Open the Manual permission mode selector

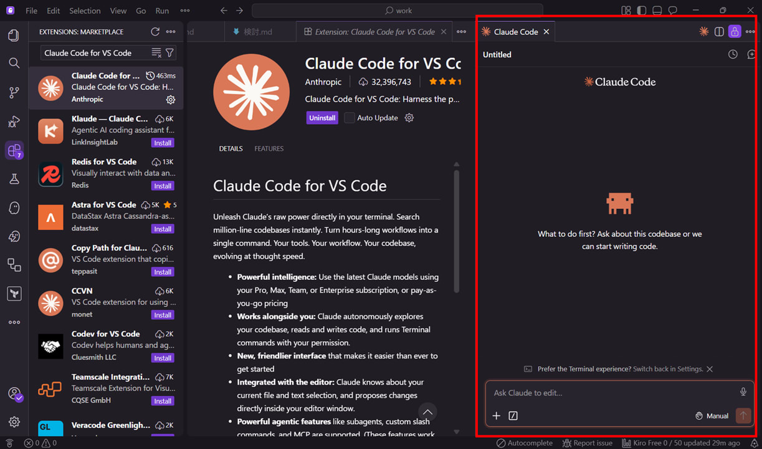pos(712,416)
